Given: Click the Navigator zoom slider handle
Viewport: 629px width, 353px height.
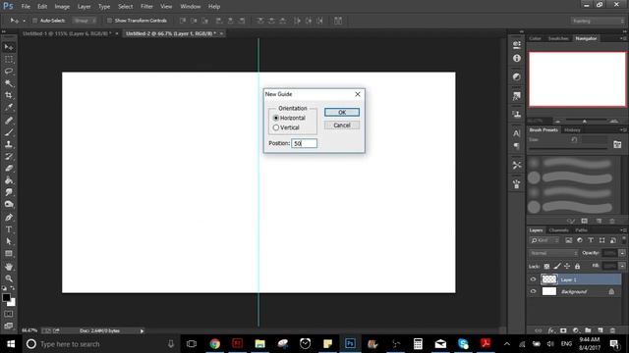Looking at the screenshot, I should [585, 121].
